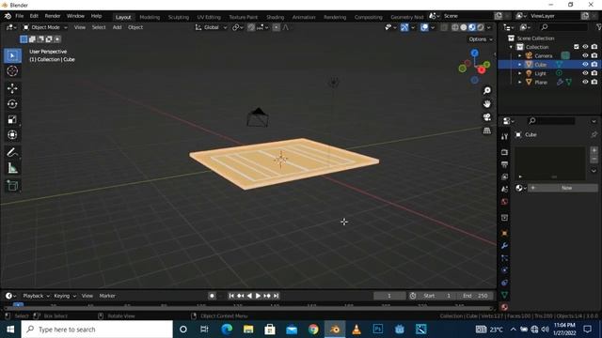The width and height of the screenshot is (602, 338).
Task: Expand the Plane tree item
Action: (520, 83)
